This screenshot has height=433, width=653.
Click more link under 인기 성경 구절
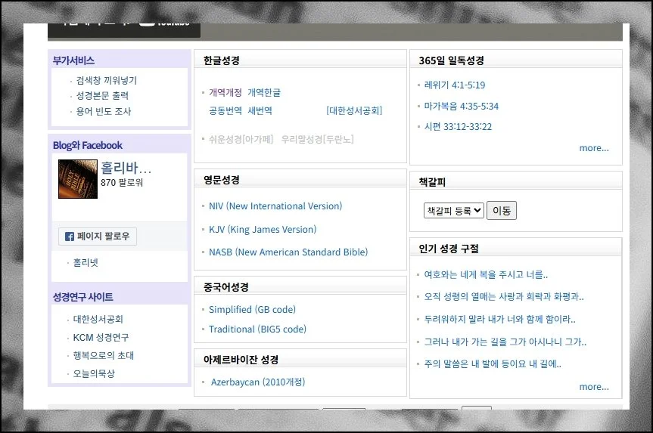coord(594,387)
